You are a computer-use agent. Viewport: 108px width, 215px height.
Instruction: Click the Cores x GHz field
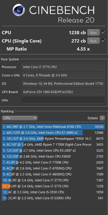(x=63, y=75)
